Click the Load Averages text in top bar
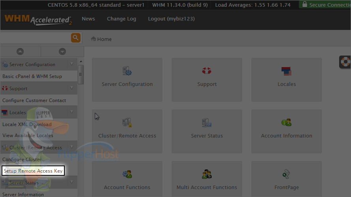The image size is (351, 197). (253, 5)
